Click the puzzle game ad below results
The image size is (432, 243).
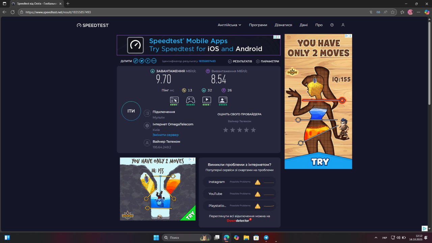(158, 189)
